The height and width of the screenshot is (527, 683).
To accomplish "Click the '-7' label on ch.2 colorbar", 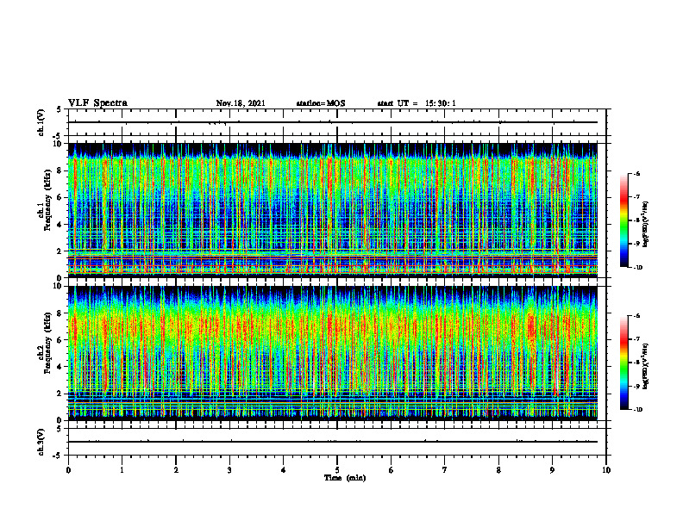I will pos(636,339).
